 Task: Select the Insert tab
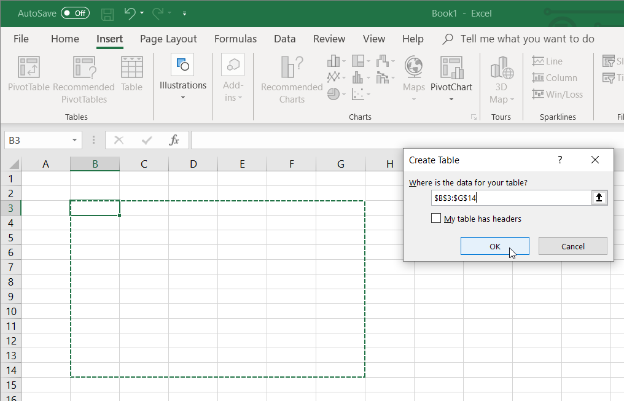tap(109, 39)
